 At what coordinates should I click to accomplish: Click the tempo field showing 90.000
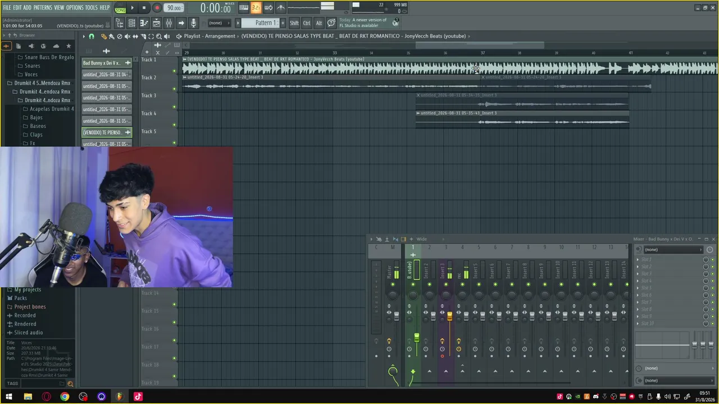tap(174, 8)
